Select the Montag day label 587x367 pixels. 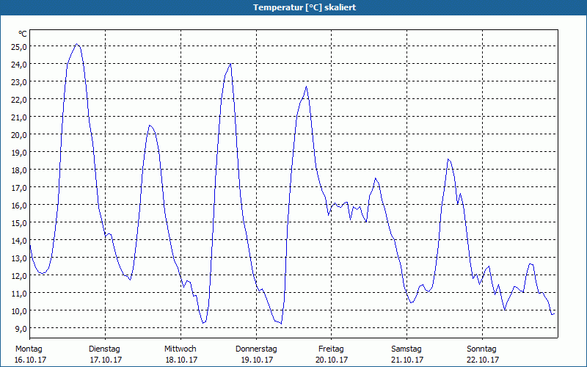tap(29, 349)
